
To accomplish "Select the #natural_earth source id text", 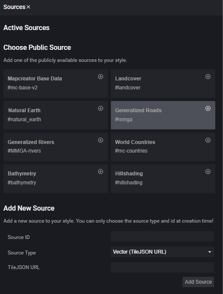I will tap(24, 119).
